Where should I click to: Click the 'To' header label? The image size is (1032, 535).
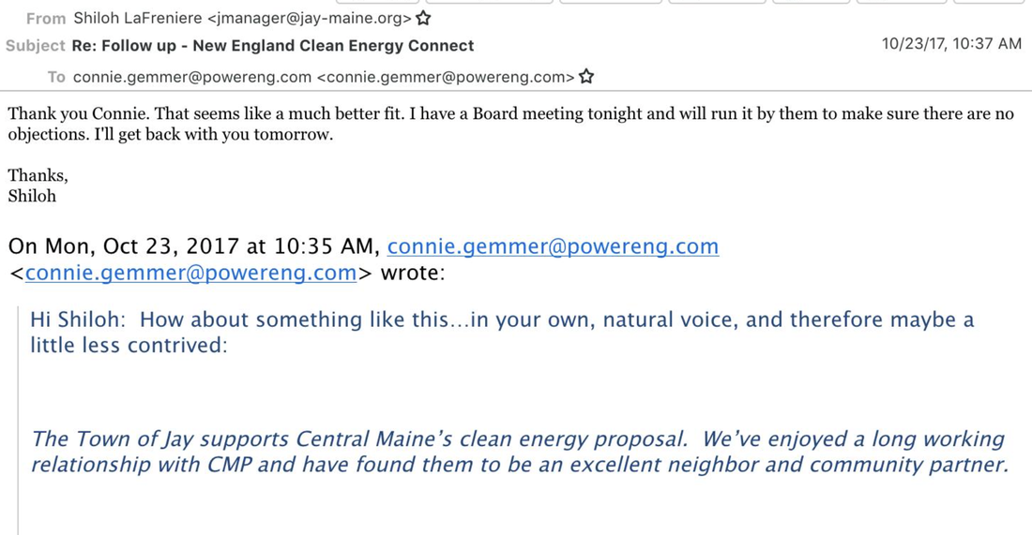pos(56,78)
